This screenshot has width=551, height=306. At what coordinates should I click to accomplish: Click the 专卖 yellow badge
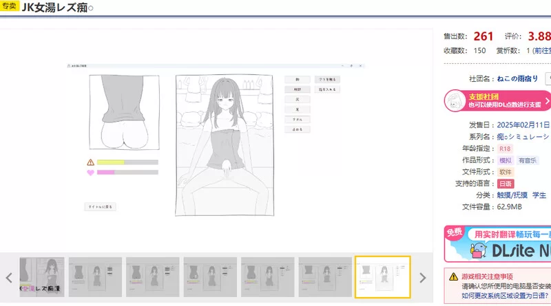pyautogui.click(x=9, y=6)
